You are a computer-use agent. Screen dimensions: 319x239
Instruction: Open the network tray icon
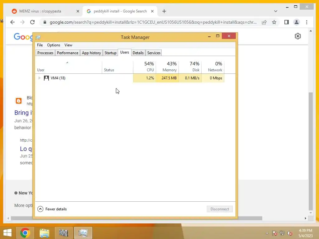(x=282, y=233)
